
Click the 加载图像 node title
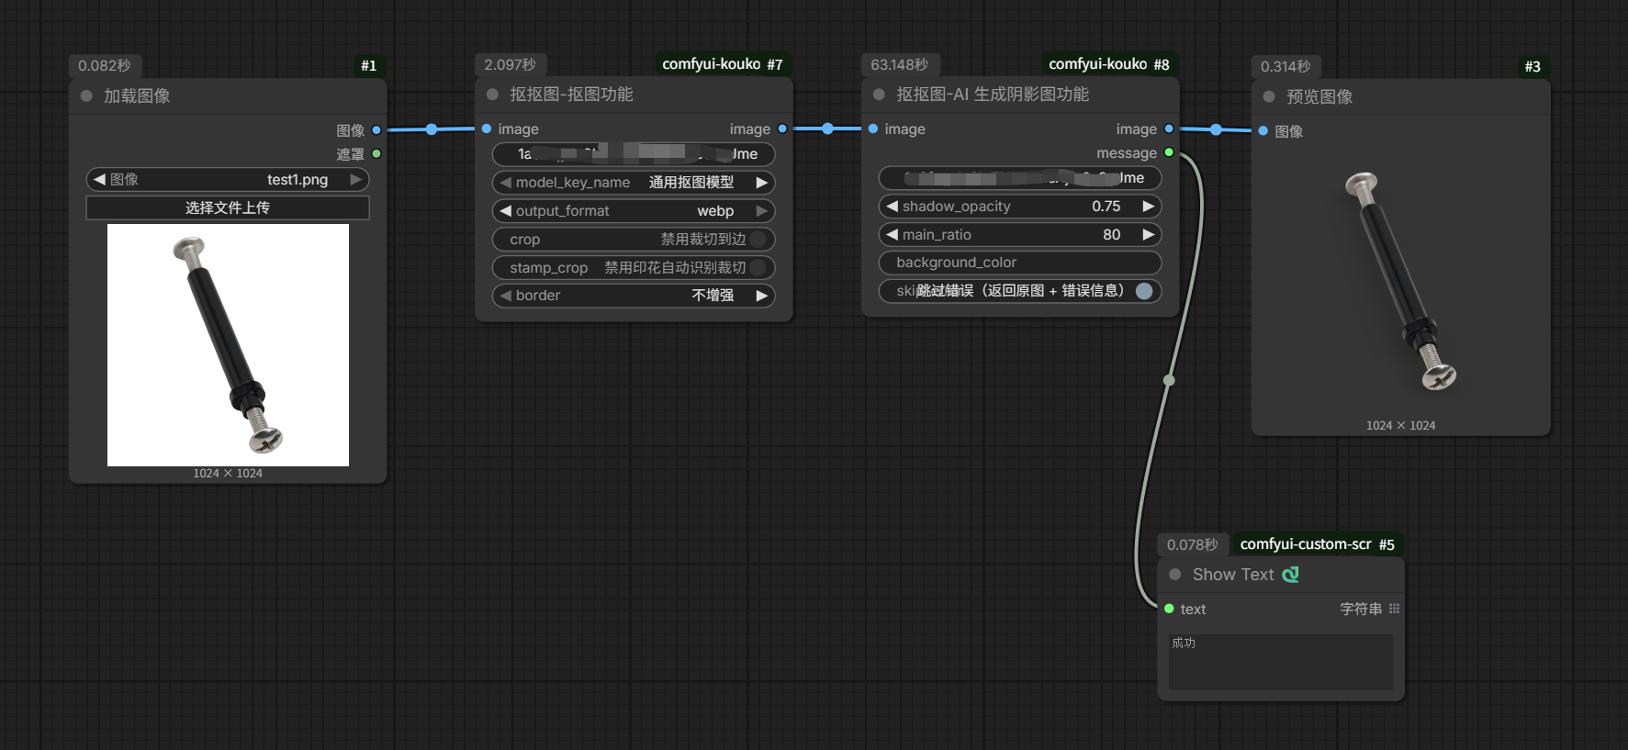coord(137,95)
